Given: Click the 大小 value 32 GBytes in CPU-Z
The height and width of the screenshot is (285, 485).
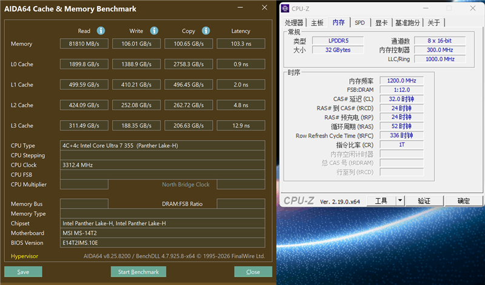Looking at the screenshot, I should 338,50.
